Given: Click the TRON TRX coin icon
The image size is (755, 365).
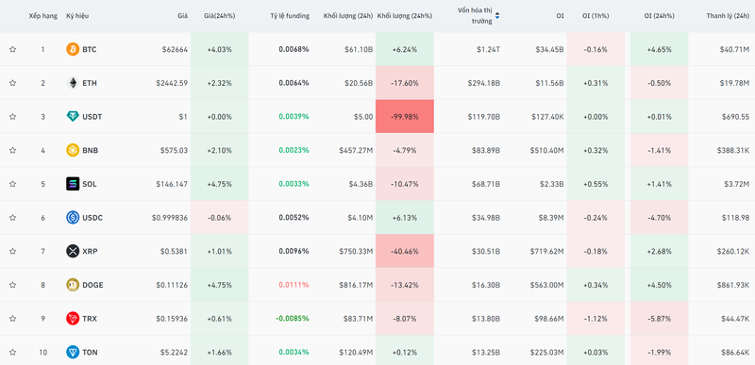Looking at the screenshot, I should (x=73, y=319).
